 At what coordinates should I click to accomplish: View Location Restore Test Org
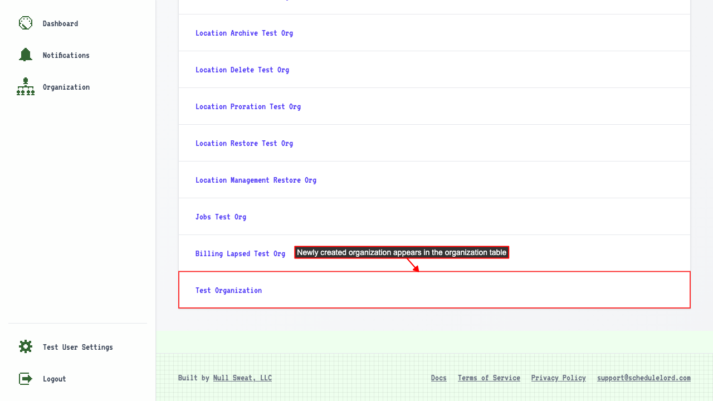pyautogui.click(x=244, y=143)
